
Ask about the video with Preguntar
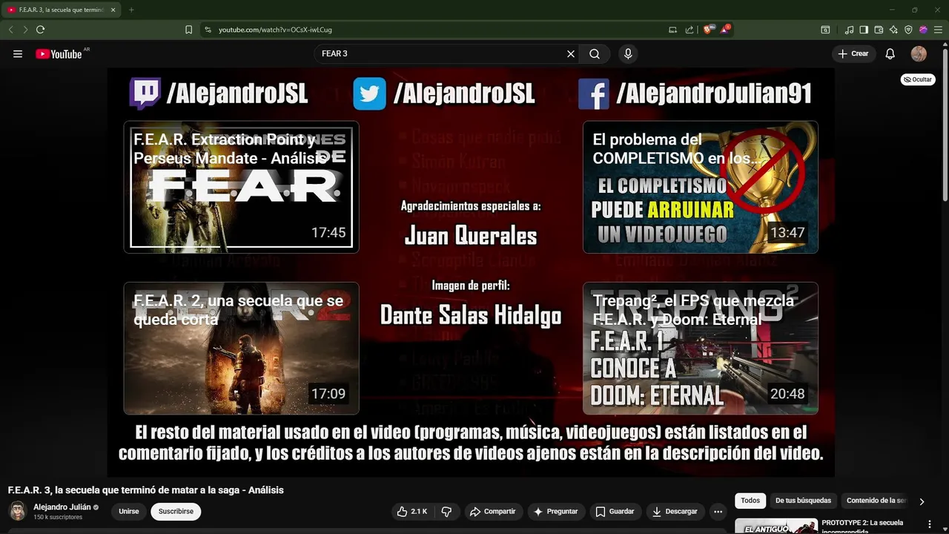(555, 511)
